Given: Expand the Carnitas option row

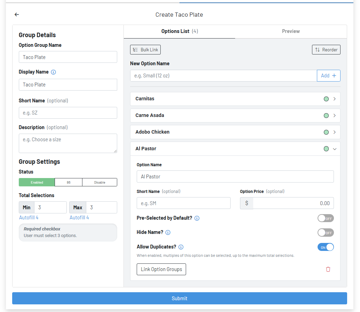Looking at the screenshot, I should [334, 99].
